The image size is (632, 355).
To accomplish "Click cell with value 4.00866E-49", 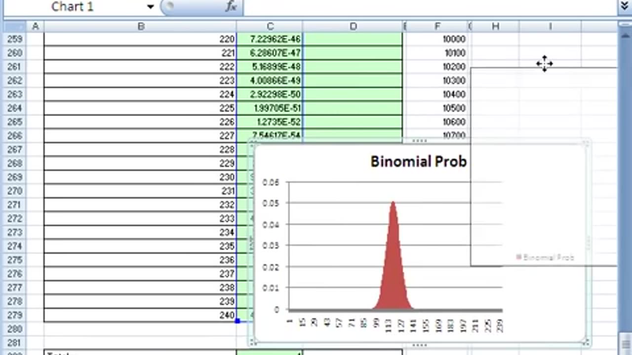I will coord(270,80).
